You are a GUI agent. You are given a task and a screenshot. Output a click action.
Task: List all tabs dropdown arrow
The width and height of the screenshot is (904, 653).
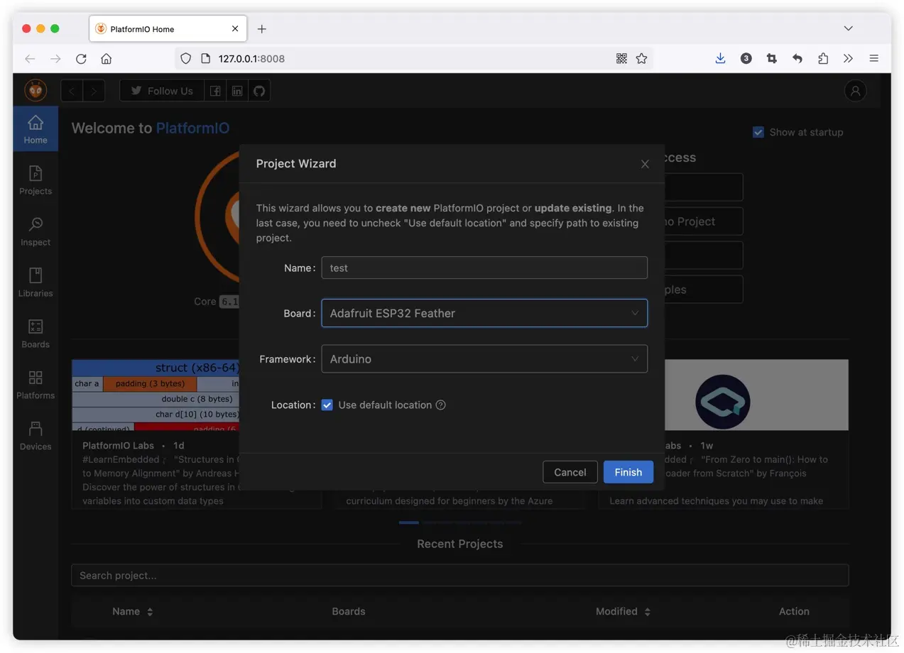[x=848, y=28]
